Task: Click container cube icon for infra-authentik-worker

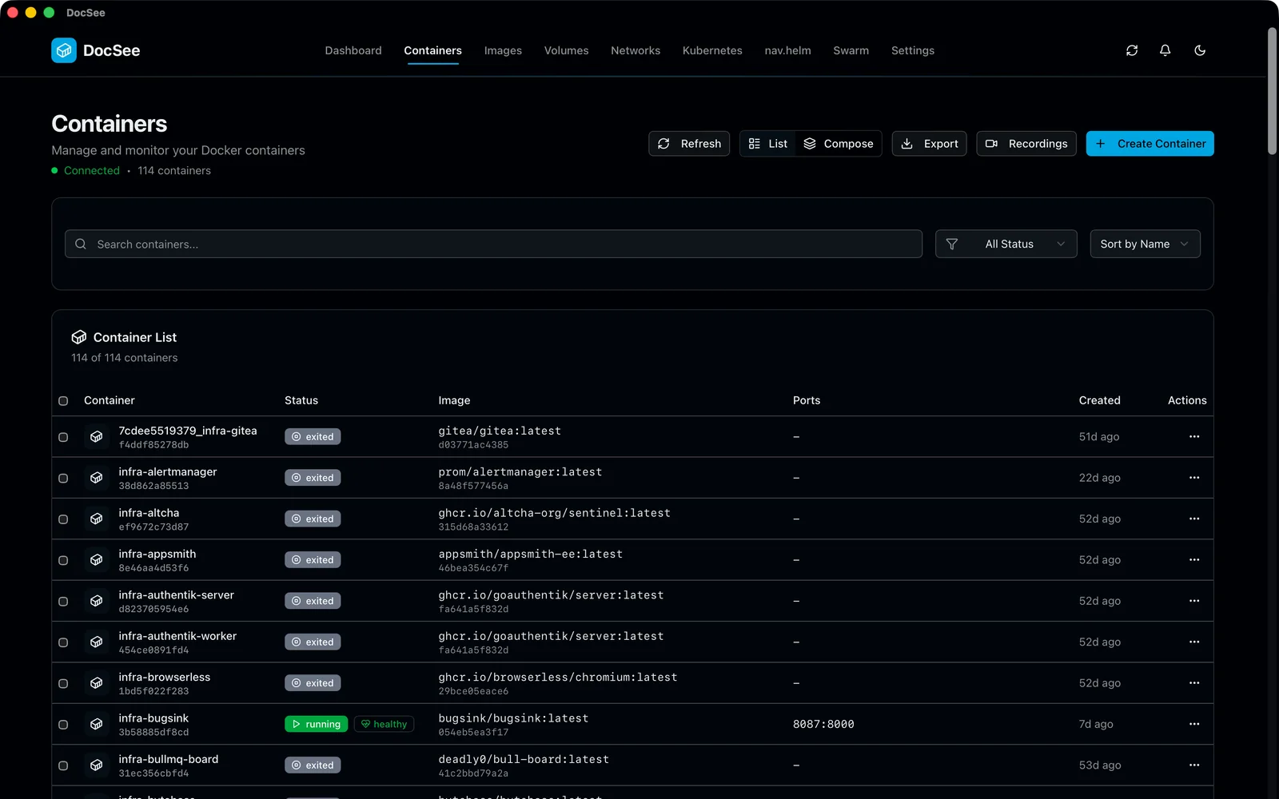Action: 97,642
